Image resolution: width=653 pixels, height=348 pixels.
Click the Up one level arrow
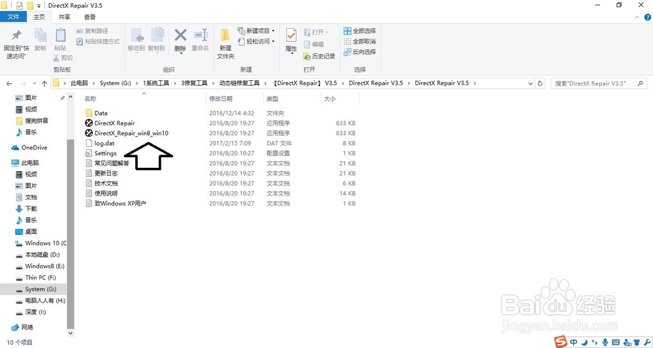(44, 84)
